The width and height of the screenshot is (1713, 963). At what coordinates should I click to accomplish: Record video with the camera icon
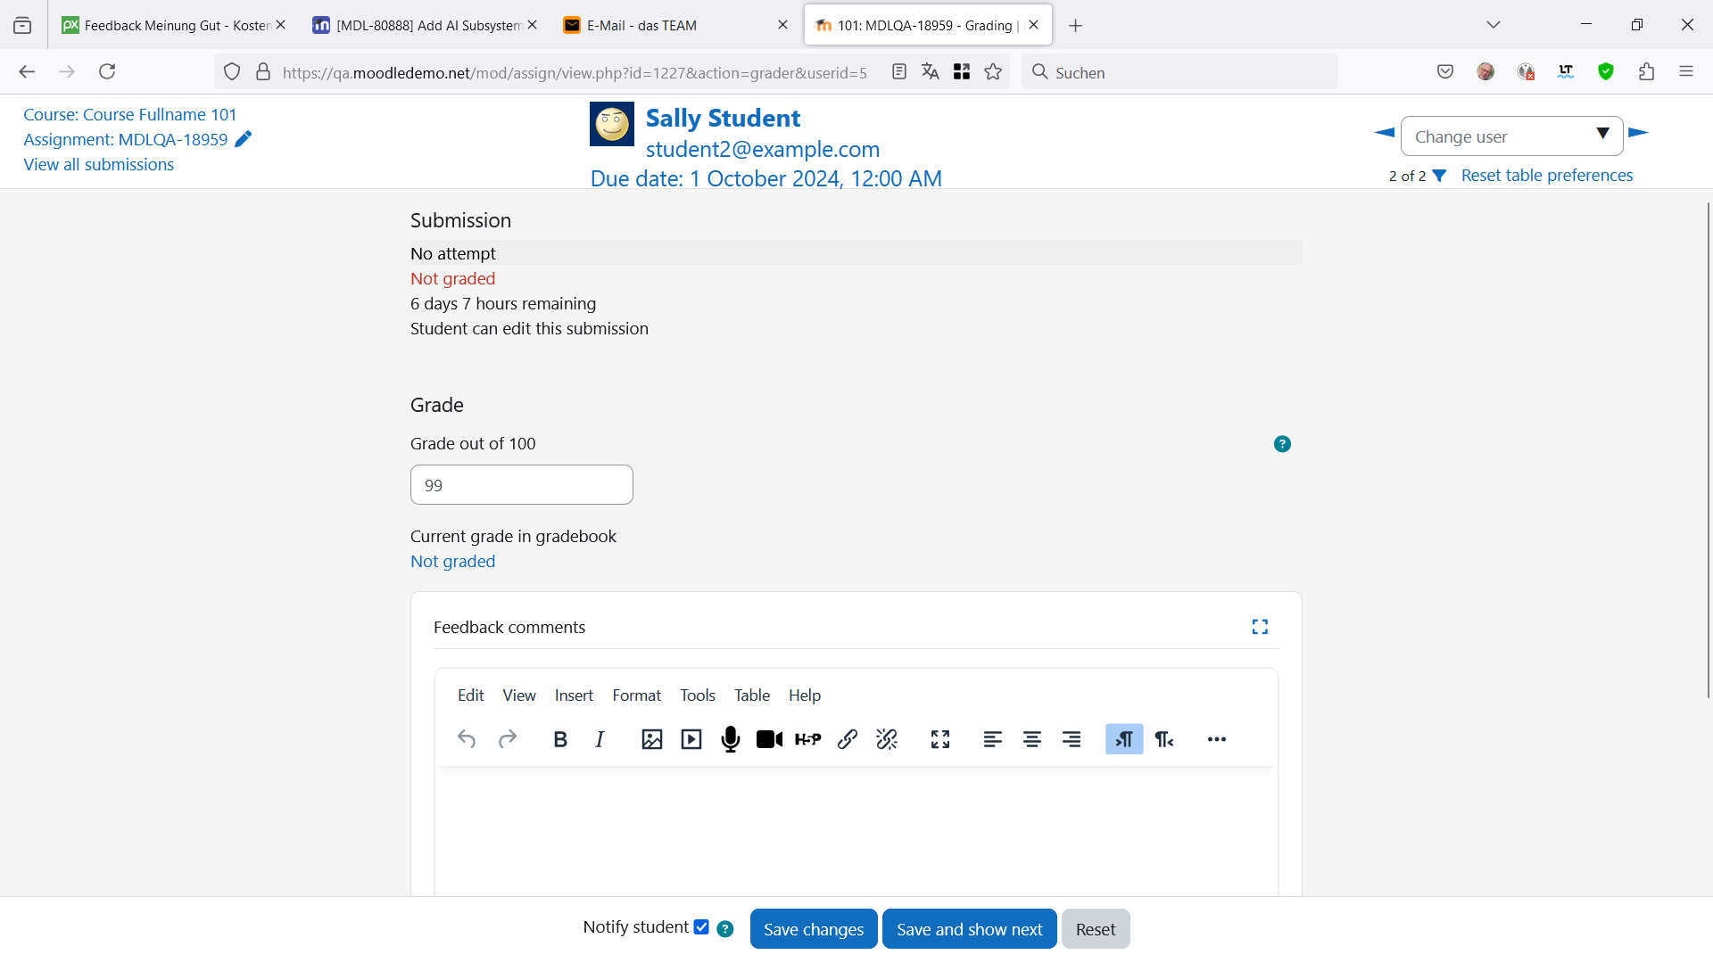click(770, 739)
